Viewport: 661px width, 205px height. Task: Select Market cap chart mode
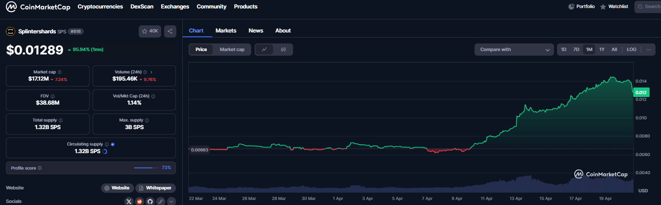pyautogui.click(x=232, y=49)
